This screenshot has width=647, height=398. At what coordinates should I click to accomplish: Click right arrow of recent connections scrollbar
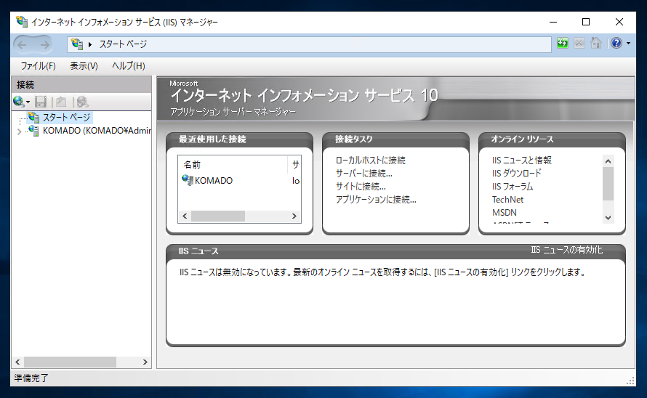pos(294,216)
